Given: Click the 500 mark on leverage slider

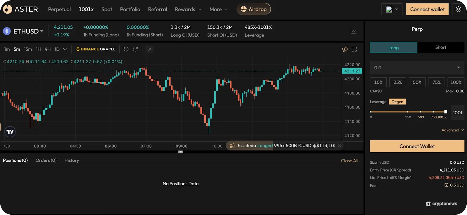Looking at the screenshot, I should (x=421, y=112).
